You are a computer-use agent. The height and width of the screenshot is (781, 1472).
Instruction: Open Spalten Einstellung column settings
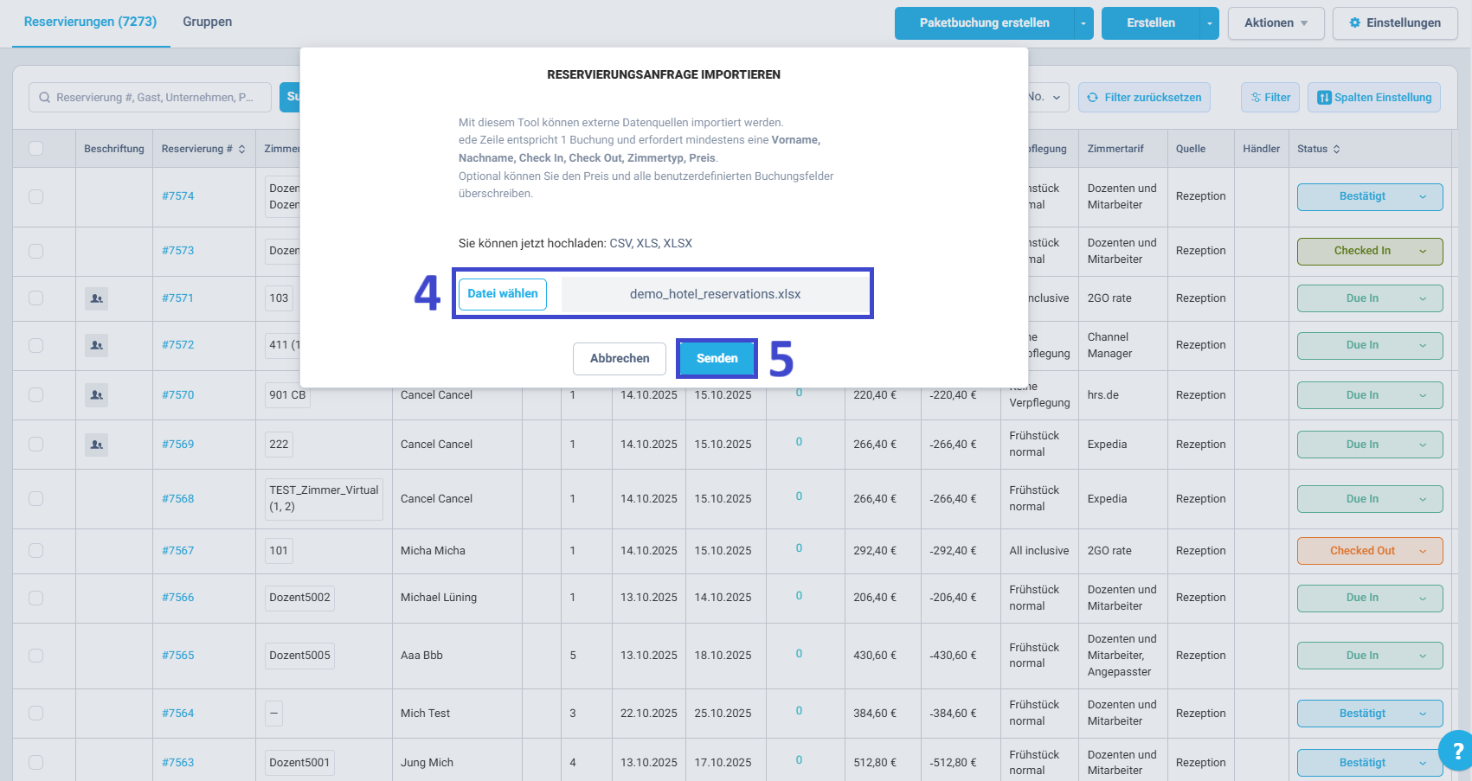tap(1374, 98)
